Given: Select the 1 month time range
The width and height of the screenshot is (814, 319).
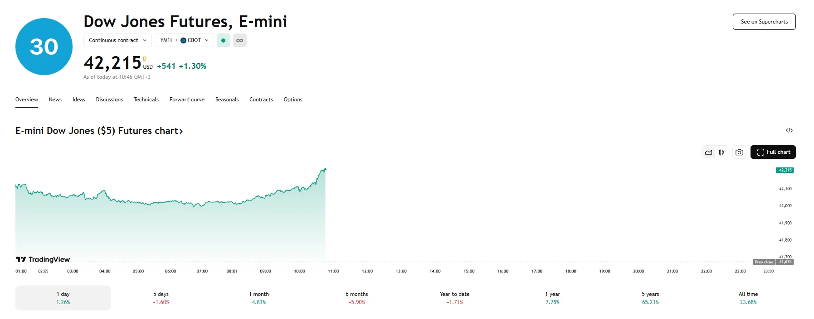Looking at the screenshot, I should click(x=258, y=298).
